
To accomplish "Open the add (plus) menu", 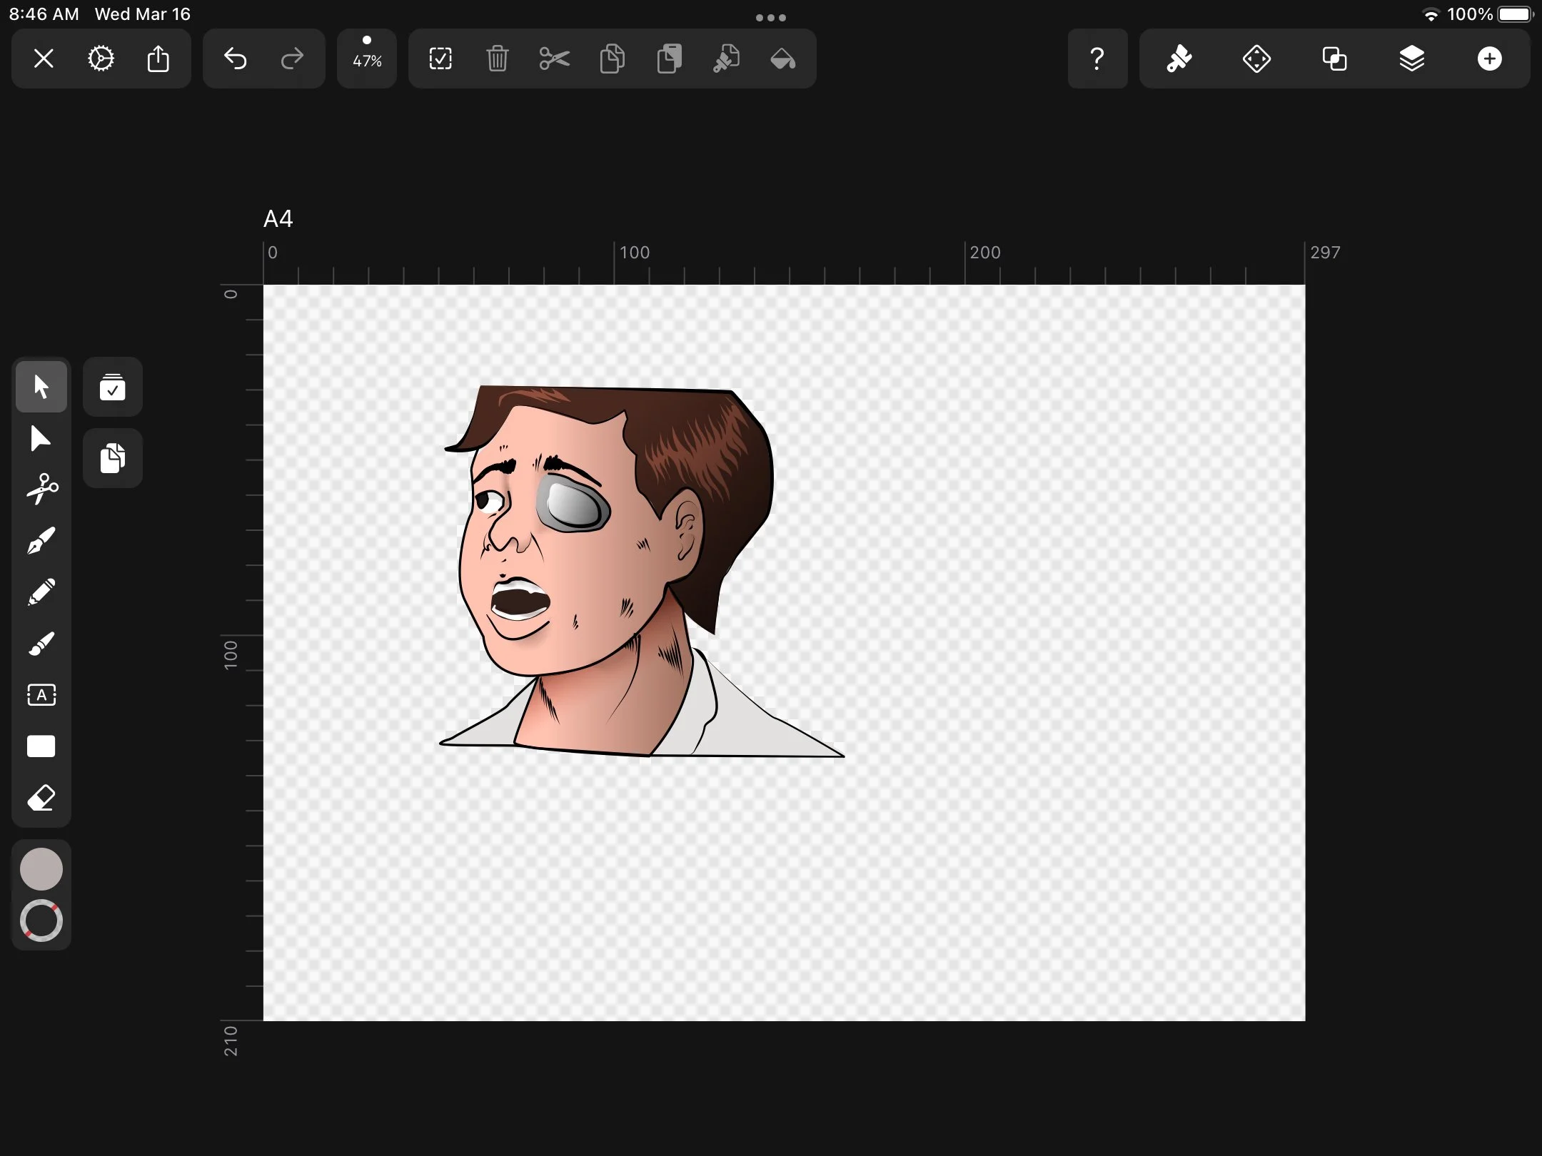I will [1490, 59].
